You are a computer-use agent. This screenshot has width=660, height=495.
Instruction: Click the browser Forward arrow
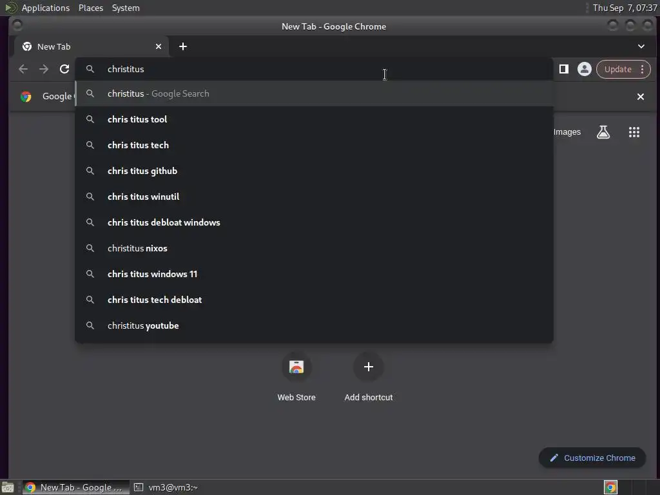click(44, 69)
